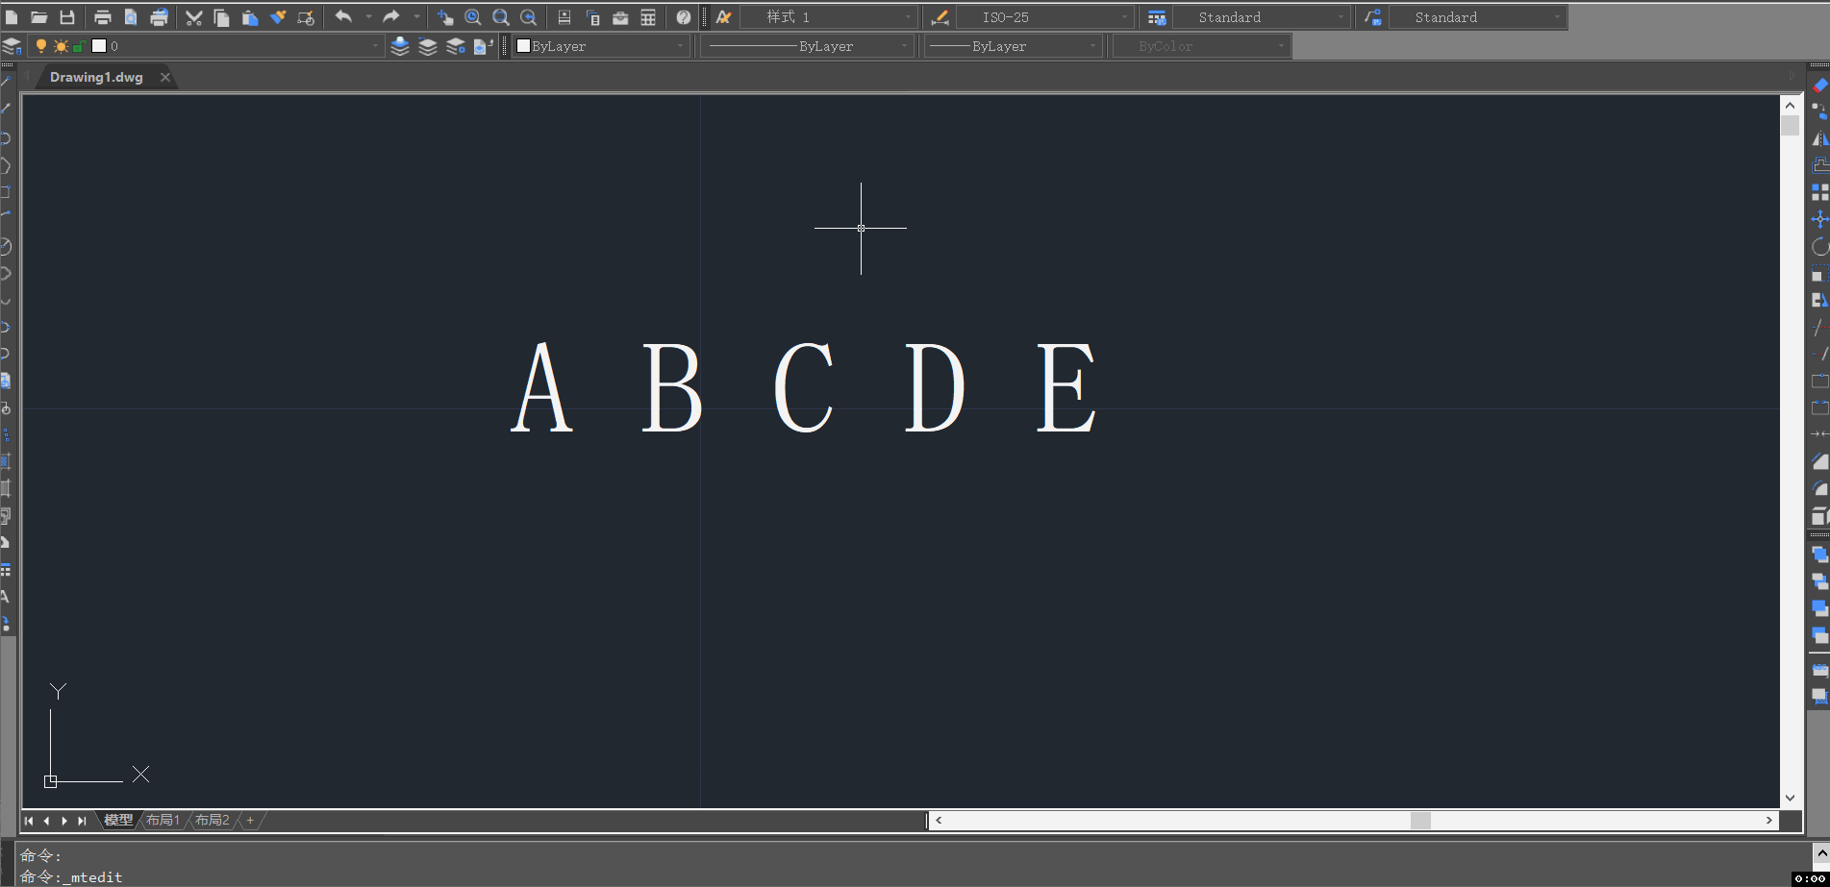Toggle layer 0 lock icon
Image resolution: width=1830 pixels, height=887 pixels.
[79, 46]
